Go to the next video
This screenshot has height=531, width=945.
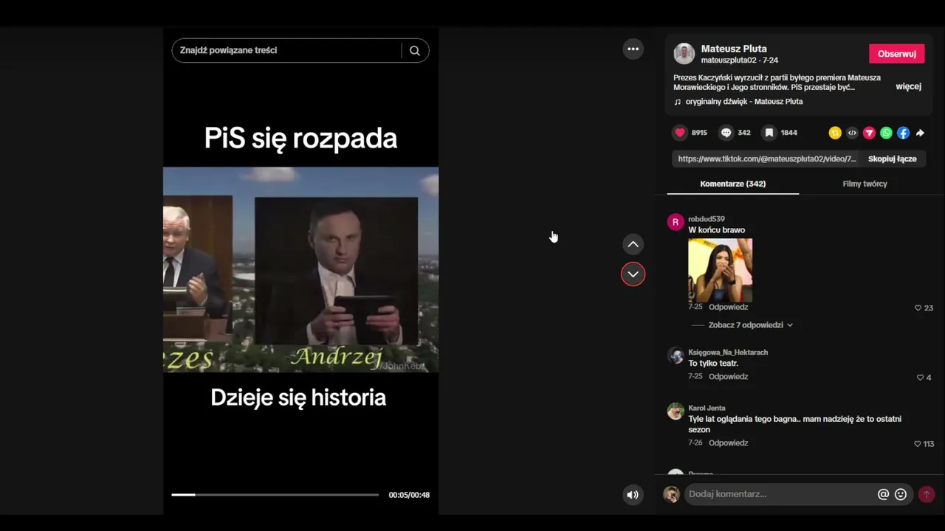coord(633,274)
